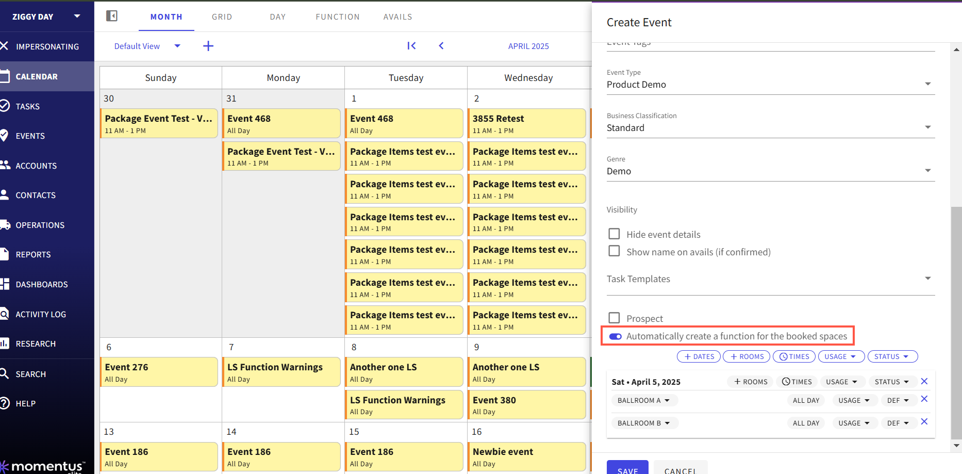This screenshot has width=962, height=474.
Task: Open the Ballroom A room dropdown
Action: [644, 400]
